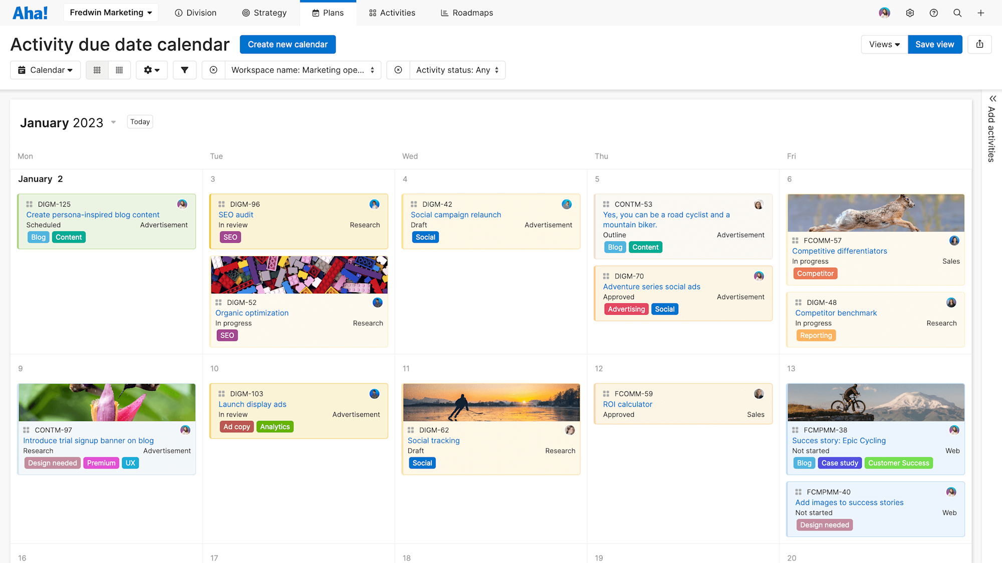
Task: Open the search magnifier icon
Action: click(x=957, y=13)
